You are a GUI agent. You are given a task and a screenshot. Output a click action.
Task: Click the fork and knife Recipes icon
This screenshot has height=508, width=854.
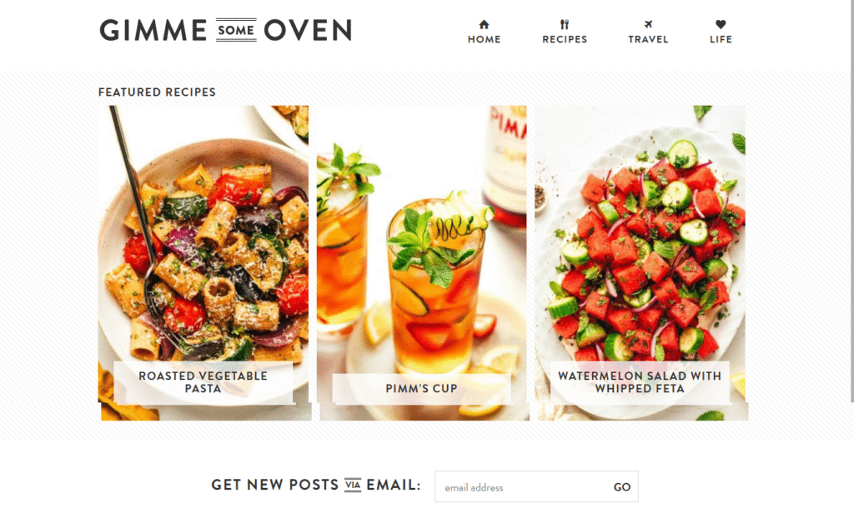565,24
